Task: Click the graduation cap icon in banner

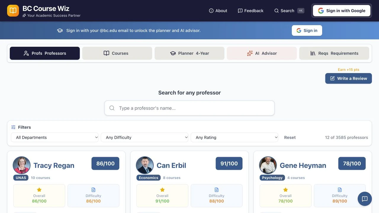Action: [60, 30]
